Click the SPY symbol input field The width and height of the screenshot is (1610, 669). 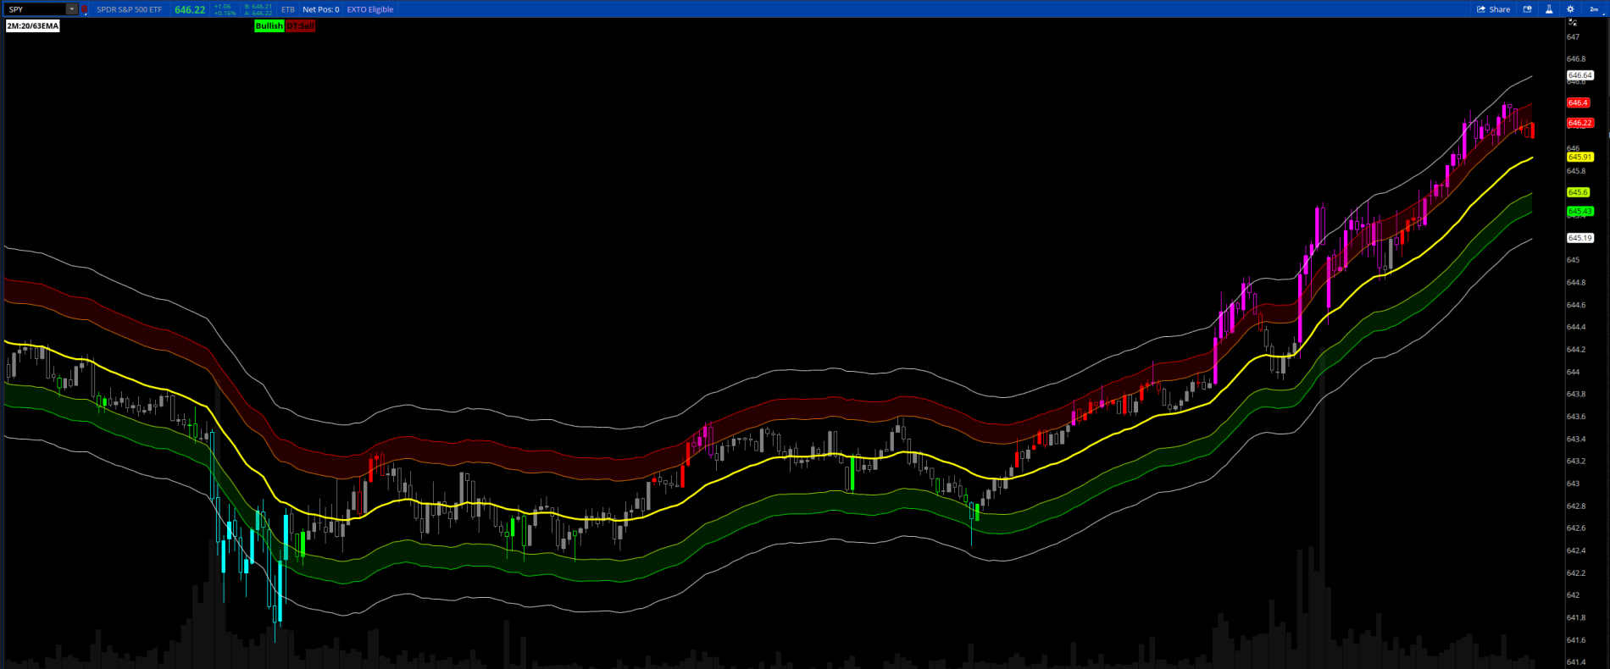point(34,9)
